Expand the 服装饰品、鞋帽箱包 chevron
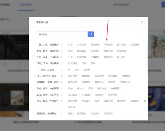 click(62, 114)
